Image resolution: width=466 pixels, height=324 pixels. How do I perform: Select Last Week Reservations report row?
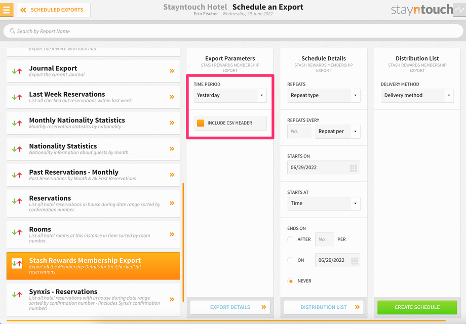point(93,97)
